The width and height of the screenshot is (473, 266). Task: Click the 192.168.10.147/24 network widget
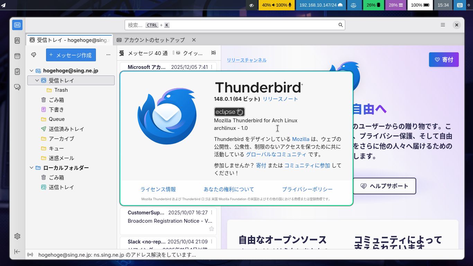point(321,5)
